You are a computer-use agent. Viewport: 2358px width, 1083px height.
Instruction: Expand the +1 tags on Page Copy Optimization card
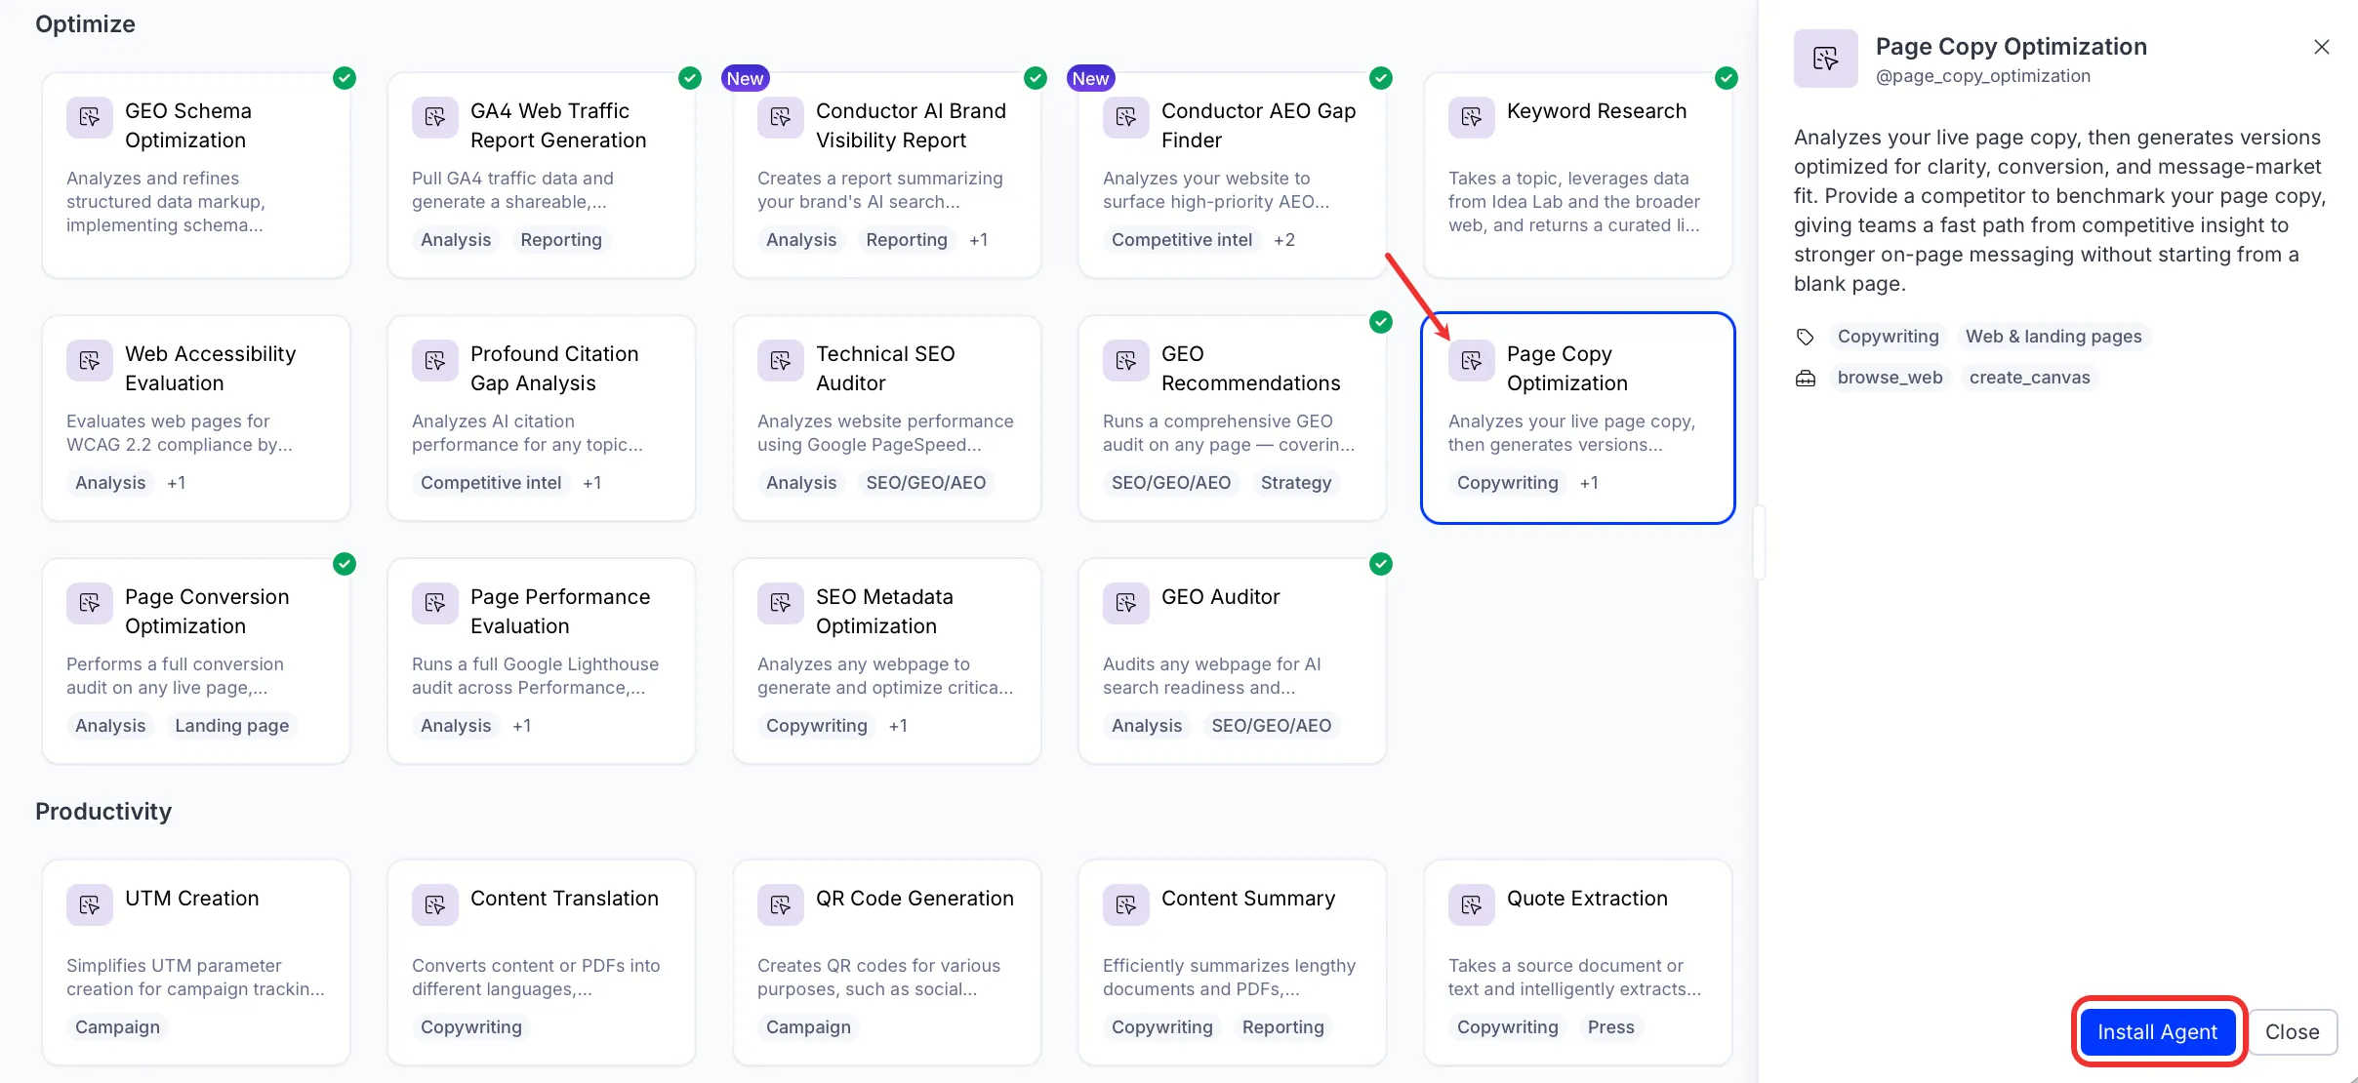pos(1589,483)
